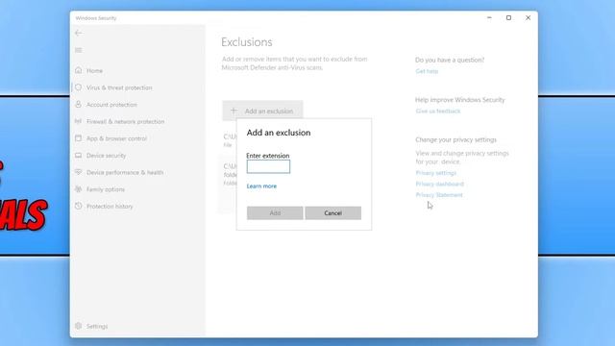Screen dimensions: 615x346
Task: Click the Account protection person icon
Action: pos(79,105)
